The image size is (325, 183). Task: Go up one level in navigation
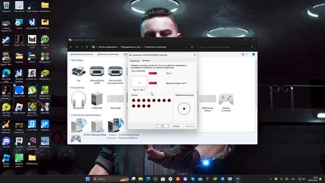[87, 47]
